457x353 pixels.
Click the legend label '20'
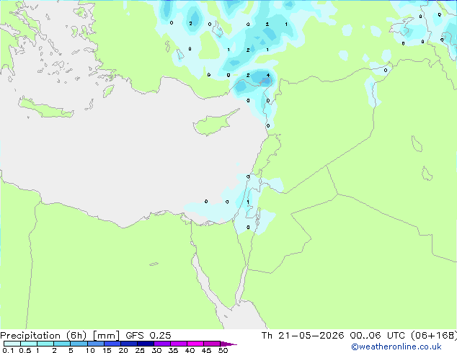(123, 350)
